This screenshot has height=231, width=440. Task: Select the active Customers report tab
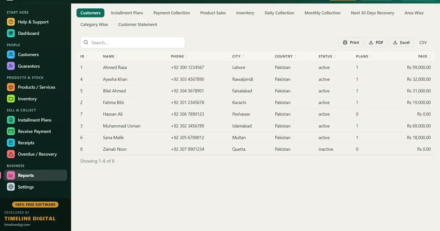pyautogui.click(x=90, y=13)
